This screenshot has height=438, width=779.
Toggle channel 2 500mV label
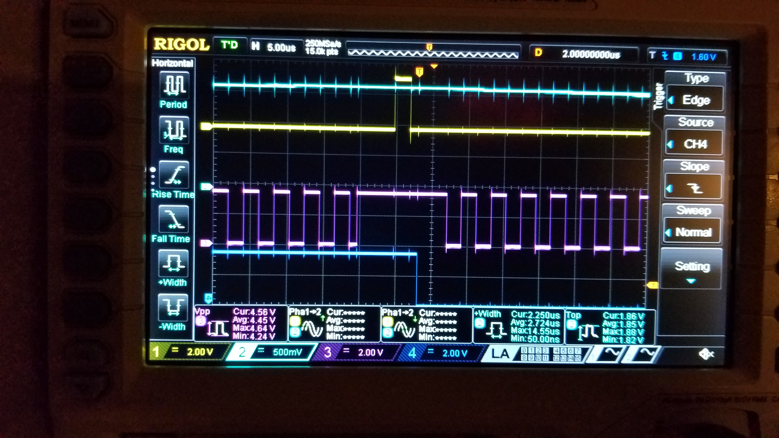point(273,352)
